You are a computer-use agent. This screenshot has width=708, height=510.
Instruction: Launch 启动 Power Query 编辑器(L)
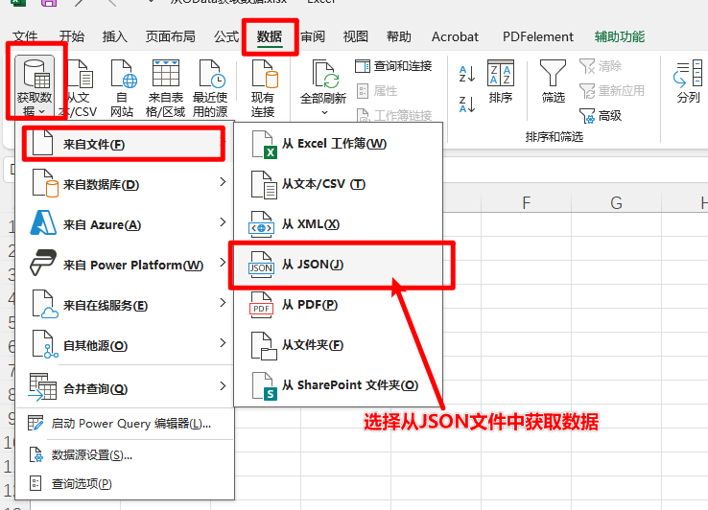124,424
